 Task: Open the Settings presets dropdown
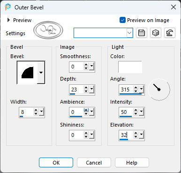tap(129, 33)
